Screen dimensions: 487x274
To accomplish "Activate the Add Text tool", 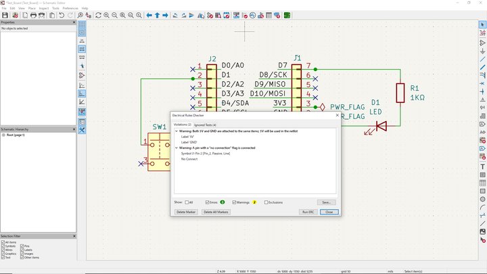I will point(482,167).
